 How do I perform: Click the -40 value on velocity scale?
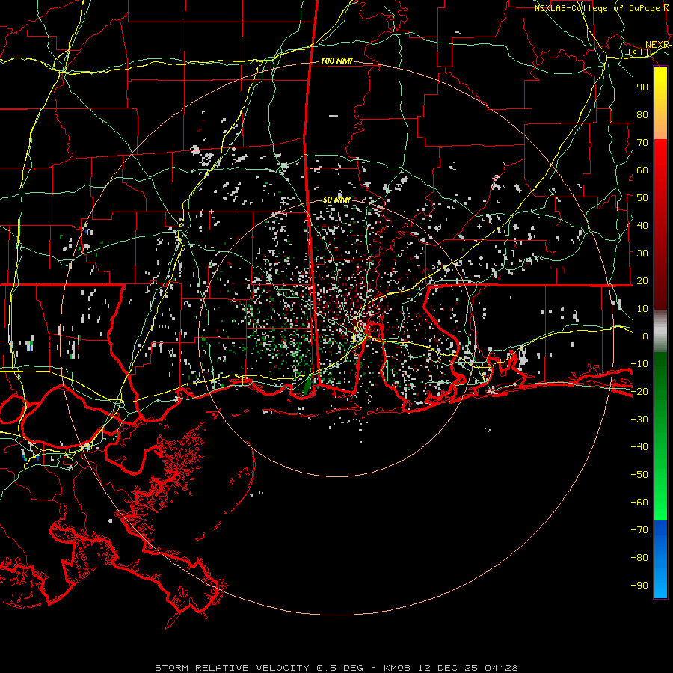pos(639,447)
